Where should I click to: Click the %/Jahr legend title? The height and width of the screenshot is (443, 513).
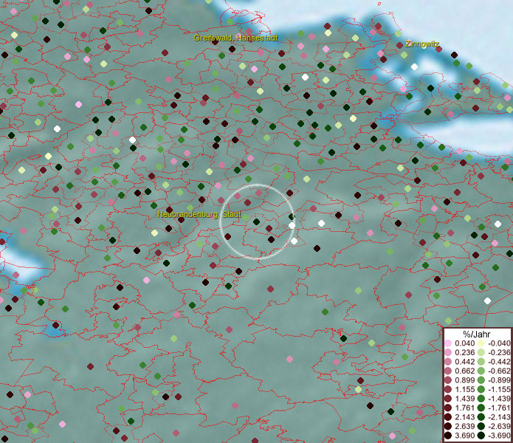(477, 334)
